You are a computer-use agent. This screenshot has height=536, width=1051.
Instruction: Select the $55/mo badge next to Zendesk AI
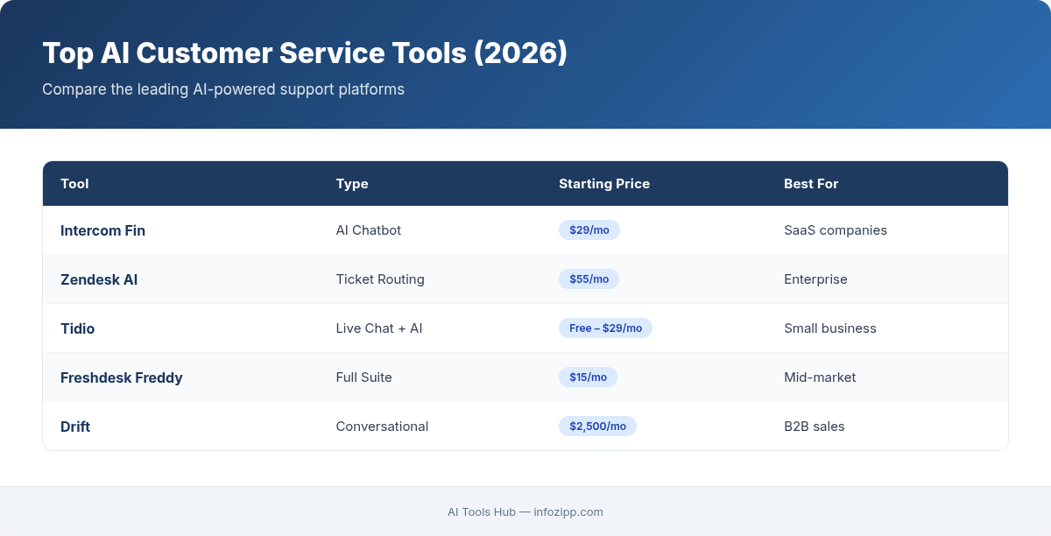[x=589, y=279]
